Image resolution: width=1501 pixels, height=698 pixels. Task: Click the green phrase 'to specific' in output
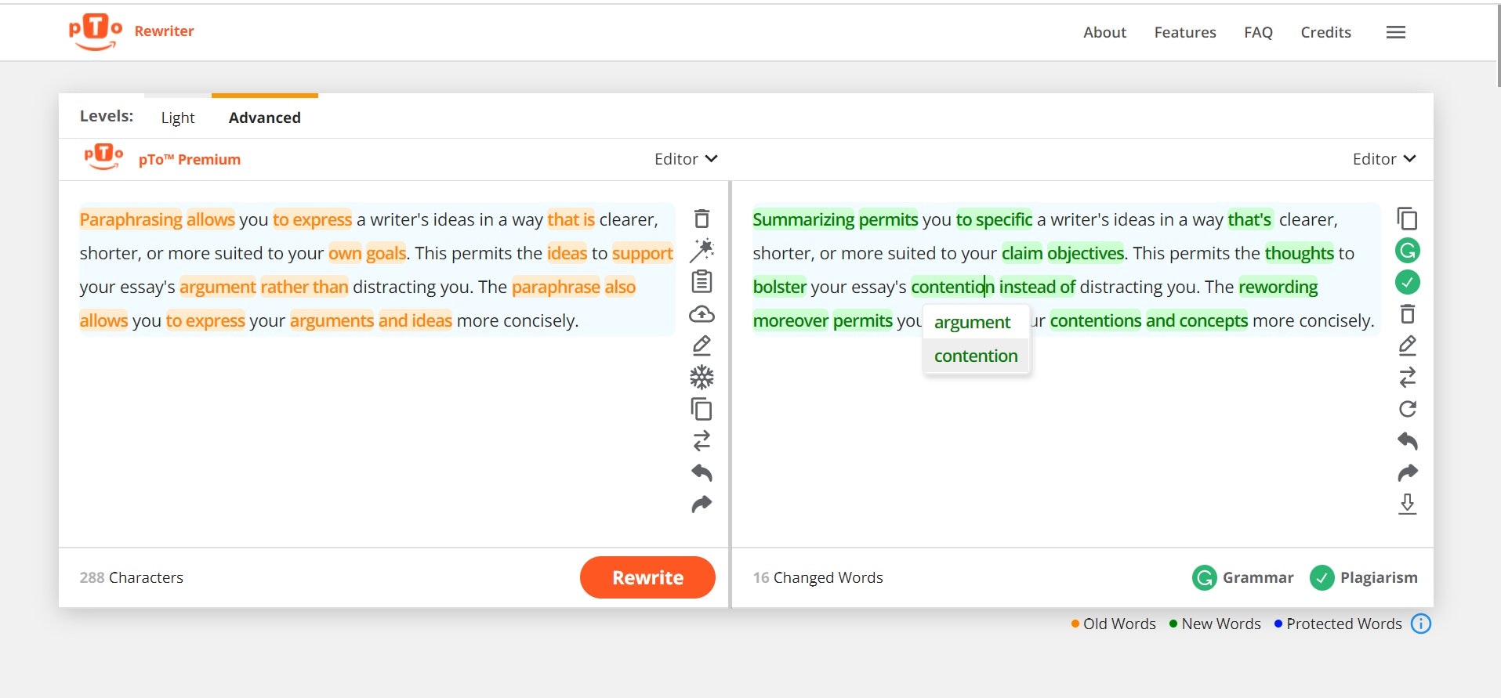[x=994, y=219]
